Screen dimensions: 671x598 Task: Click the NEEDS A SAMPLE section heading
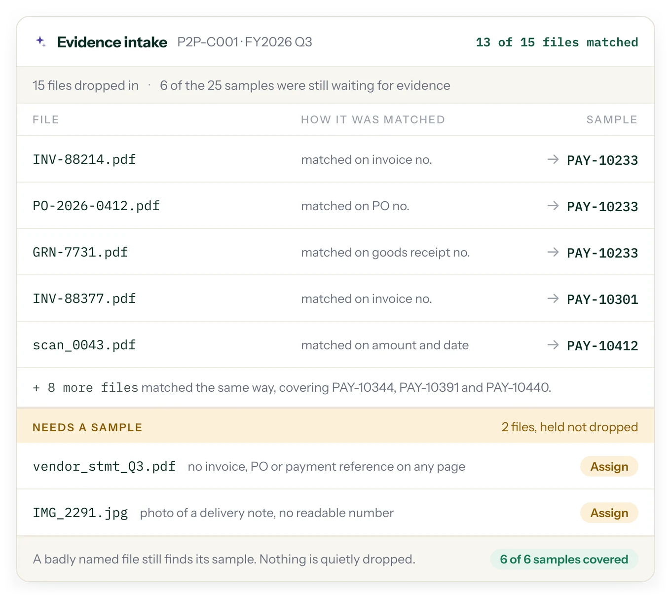[87, 427]
